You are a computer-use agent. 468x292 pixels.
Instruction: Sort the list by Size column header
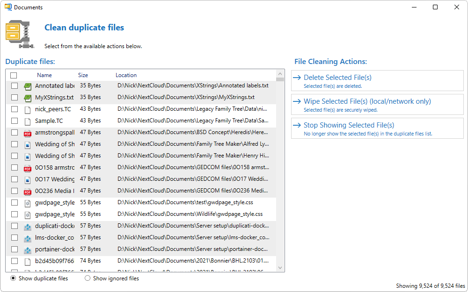click(x=83, y=75)
